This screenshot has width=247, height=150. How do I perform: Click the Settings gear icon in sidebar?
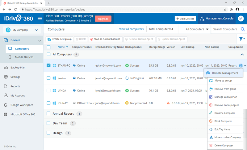click(6, 77)
